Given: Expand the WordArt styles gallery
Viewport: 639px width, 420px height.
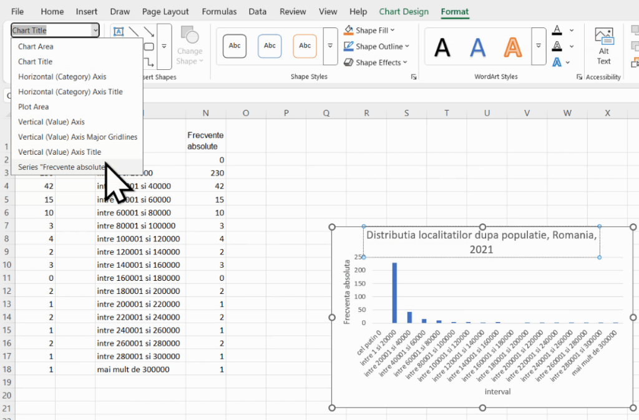Looking at the screenshot, I should (539, 46).
